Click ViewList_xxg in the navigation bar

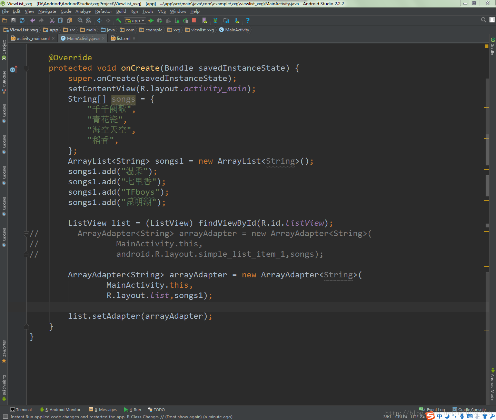point(21,30)
